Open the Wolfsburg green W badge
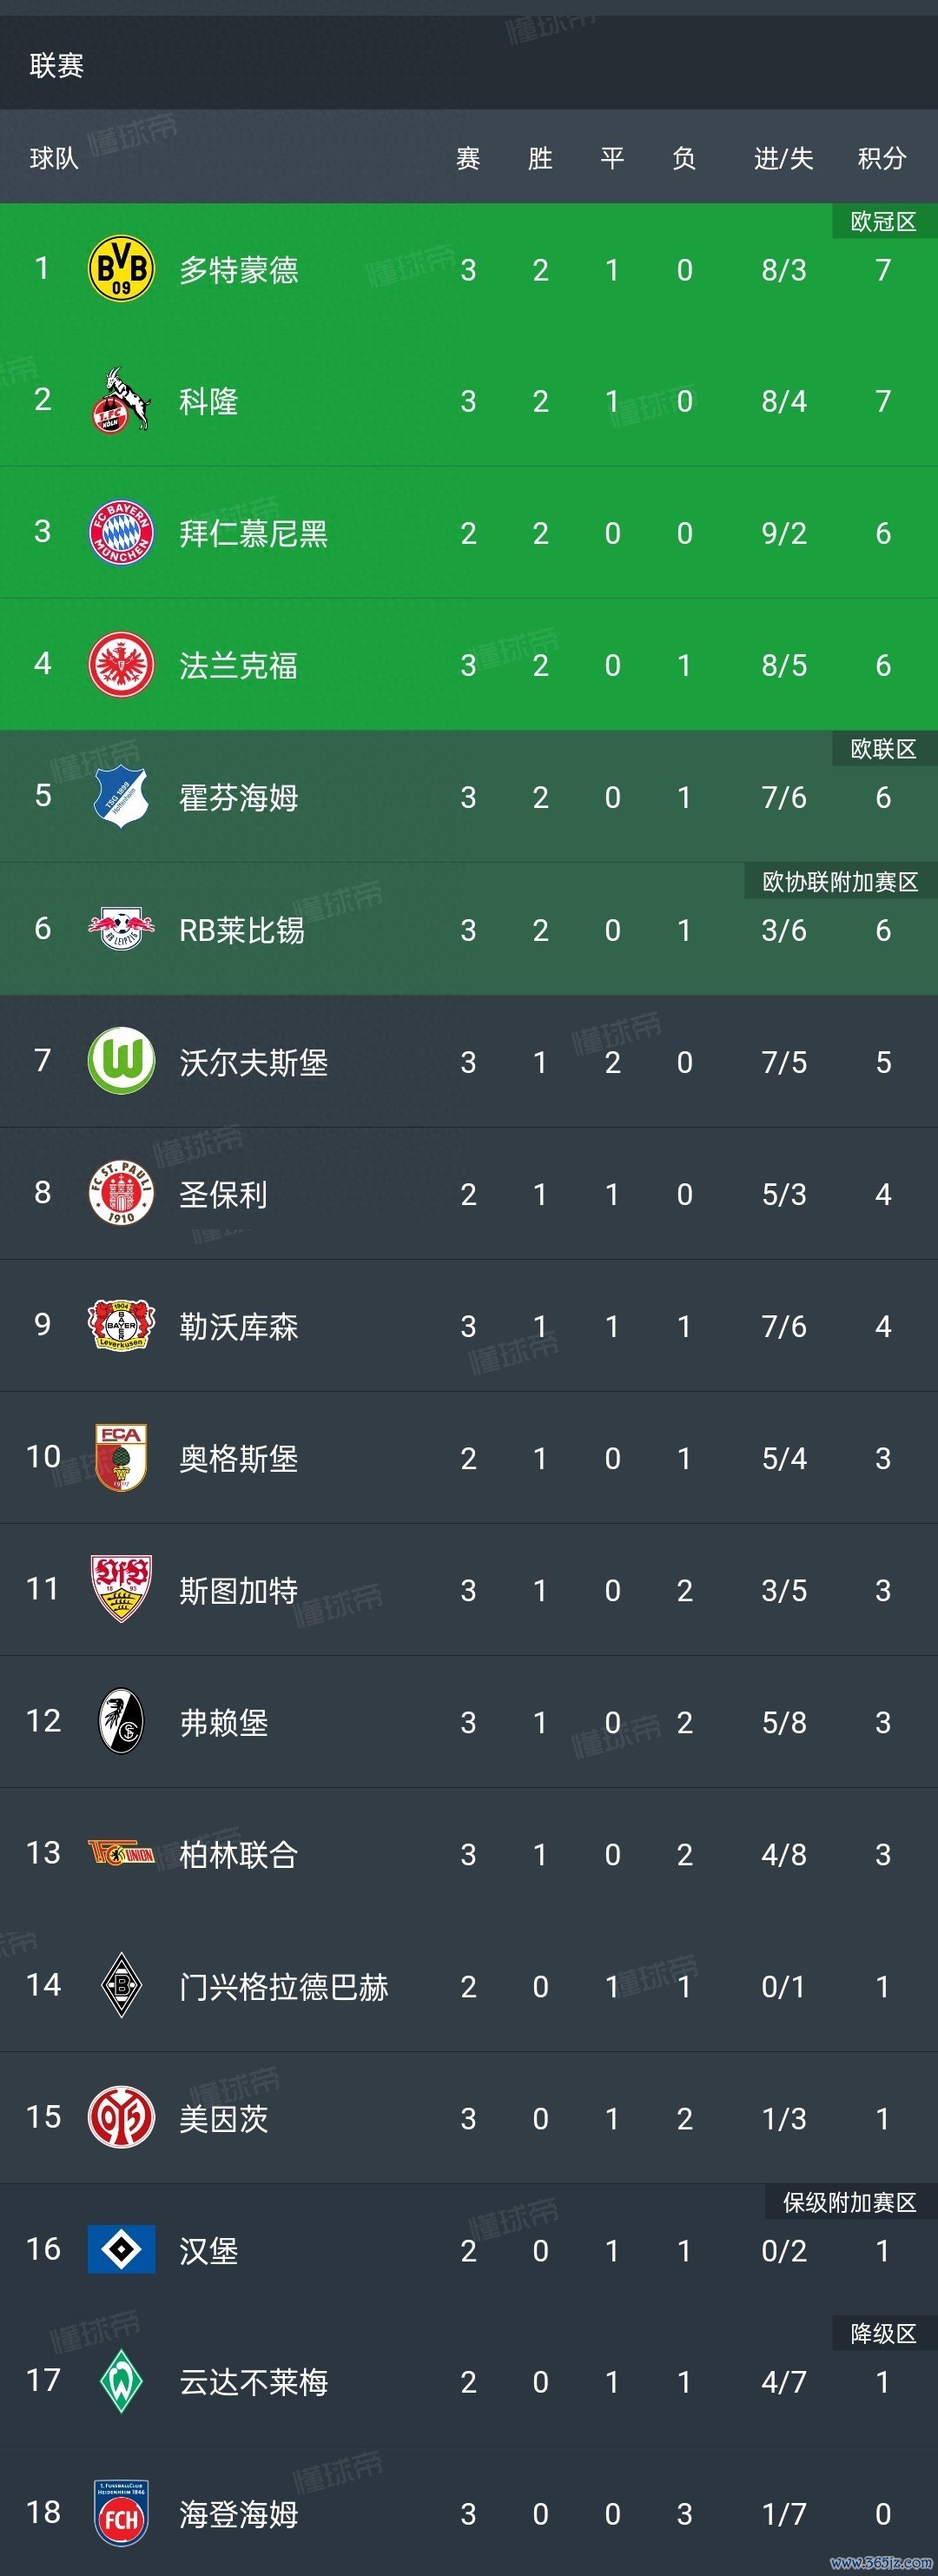 (x=121, y=1061)
